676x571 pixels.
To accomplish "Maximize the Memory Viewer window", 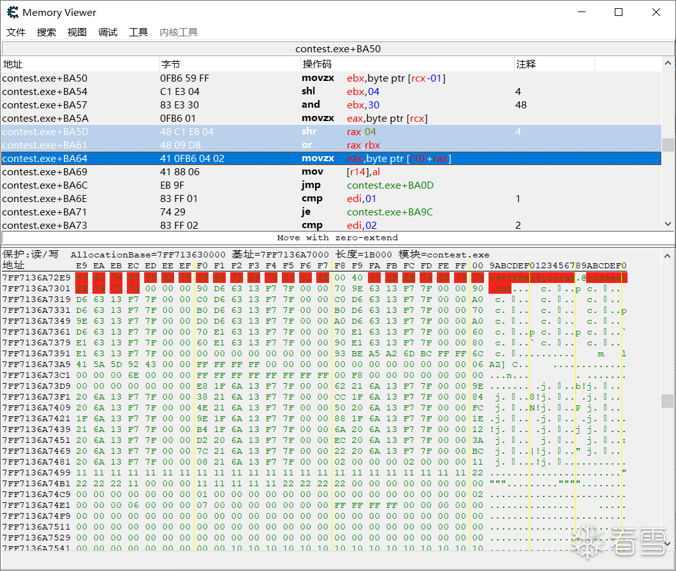I will [x=619, y=12].
